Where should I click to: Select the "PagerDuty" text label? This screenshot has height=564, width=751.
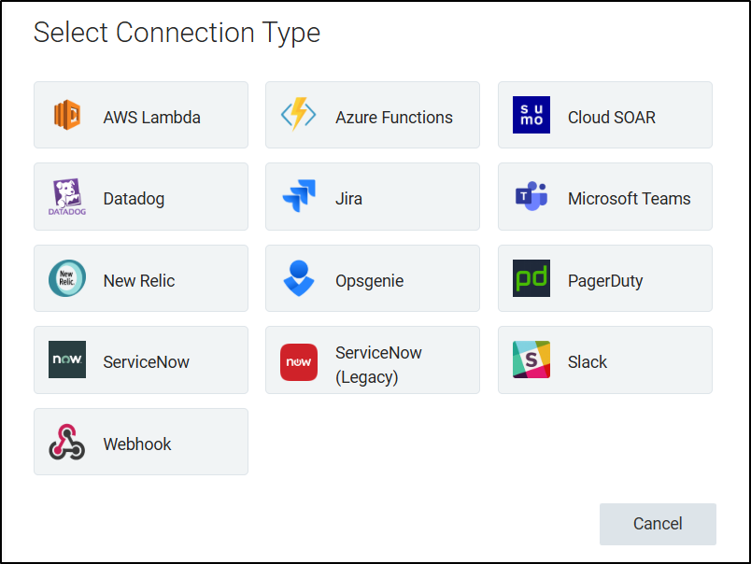point(605,281)
